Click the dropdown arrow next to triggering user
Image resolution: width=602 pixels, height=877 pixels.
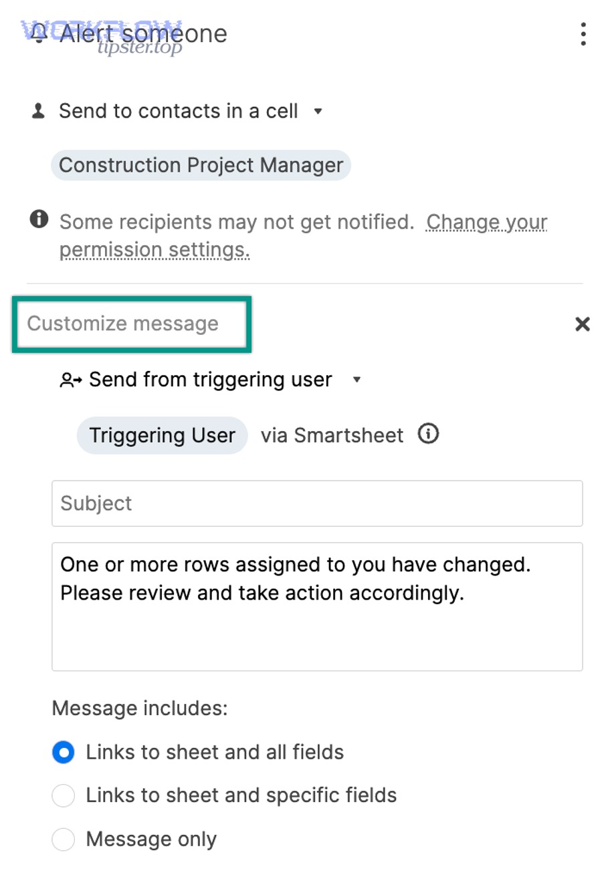click(x=357, y=380)
